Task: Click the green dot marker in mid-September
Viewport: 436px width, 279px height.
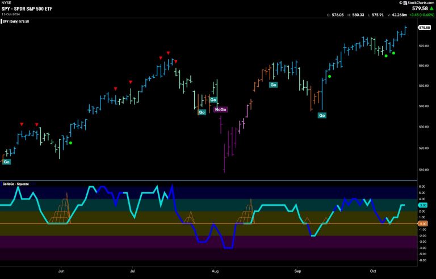Action: (329, 76)
